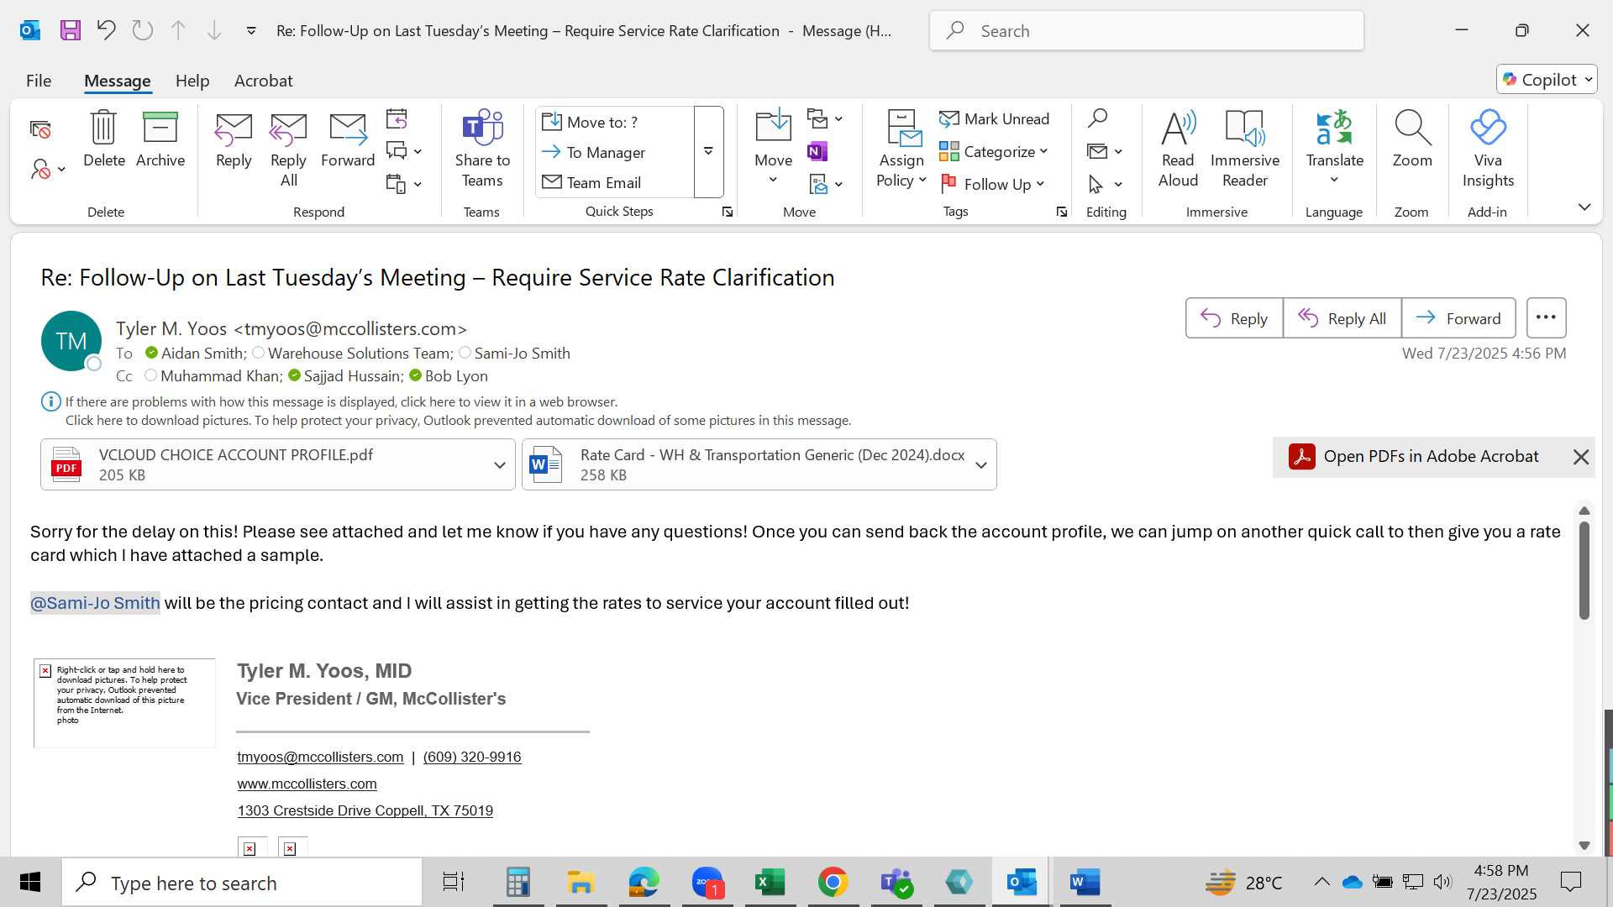Screen dimensions: 1613x907
Task: Click the Ignore conversation icon
Action: point(40,129)
